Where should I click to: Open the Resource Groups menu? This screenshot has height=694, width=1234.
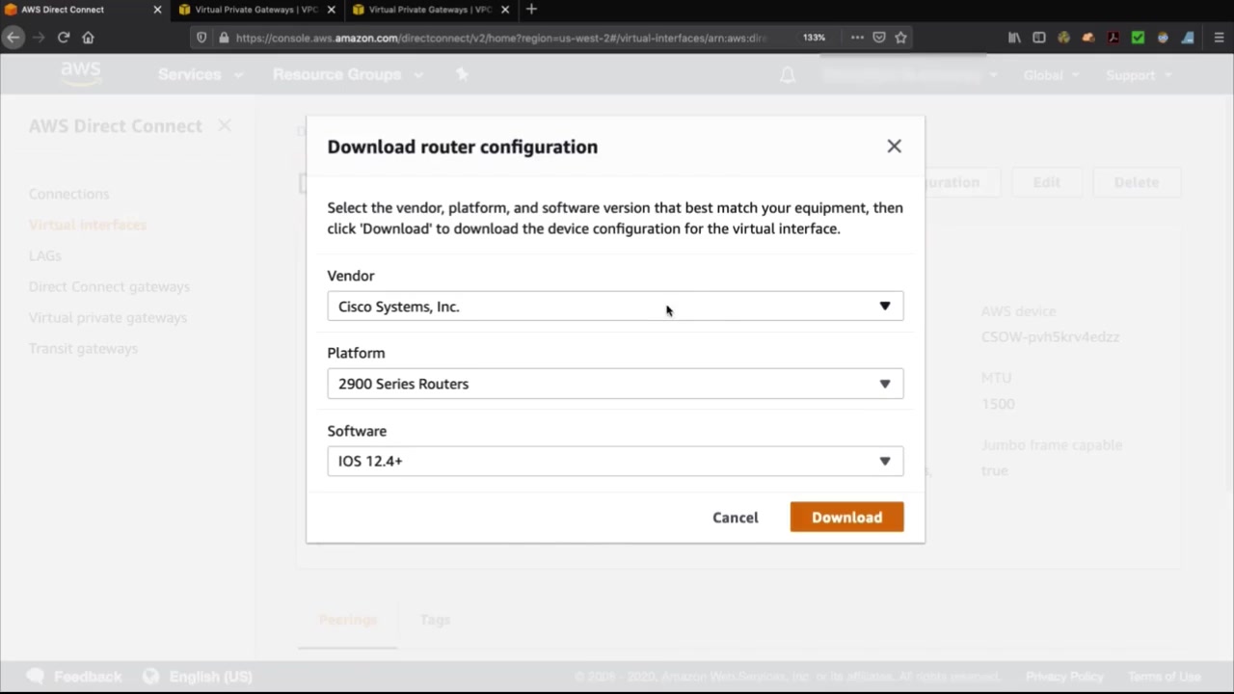347,74
